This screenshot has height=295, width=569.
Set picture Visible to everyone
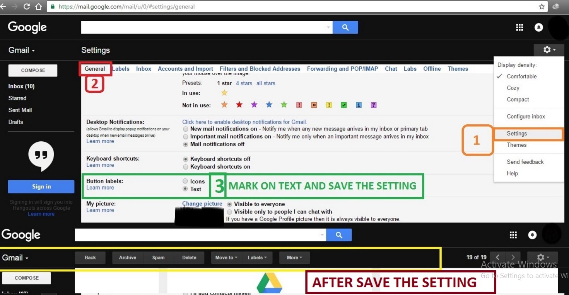pos(230,204)
